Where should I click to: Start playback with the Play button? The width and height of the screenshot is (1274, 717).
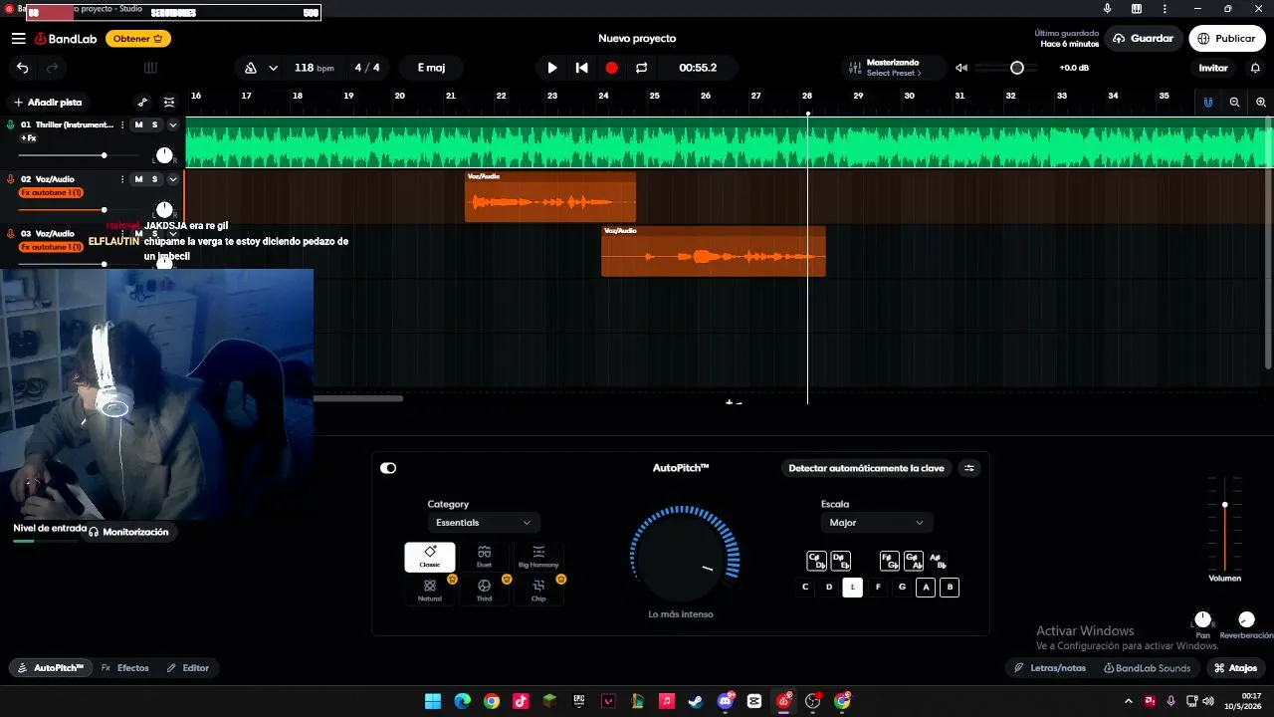(552, 68)
